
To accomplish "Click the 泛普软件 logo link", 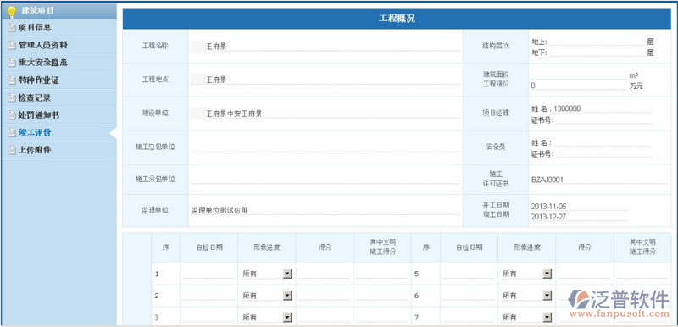I will (619, 302).
